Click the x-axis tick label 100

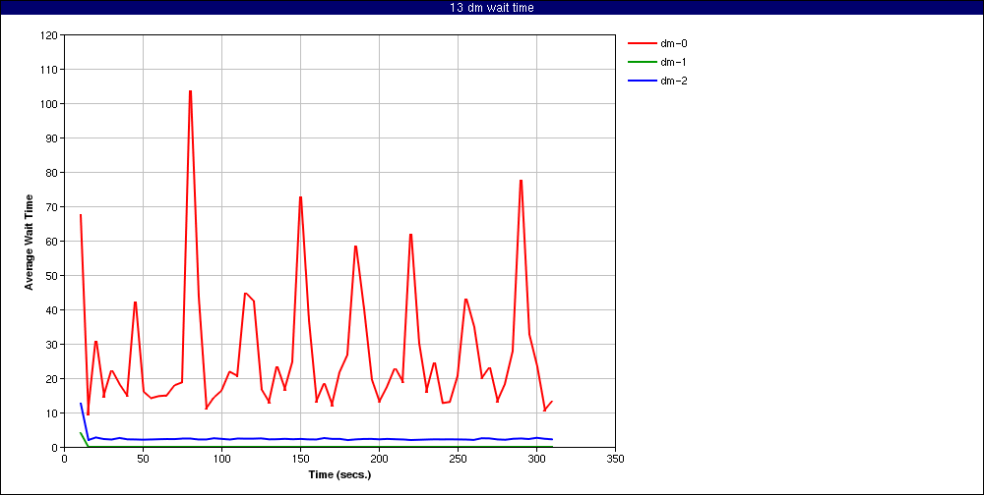221,459
